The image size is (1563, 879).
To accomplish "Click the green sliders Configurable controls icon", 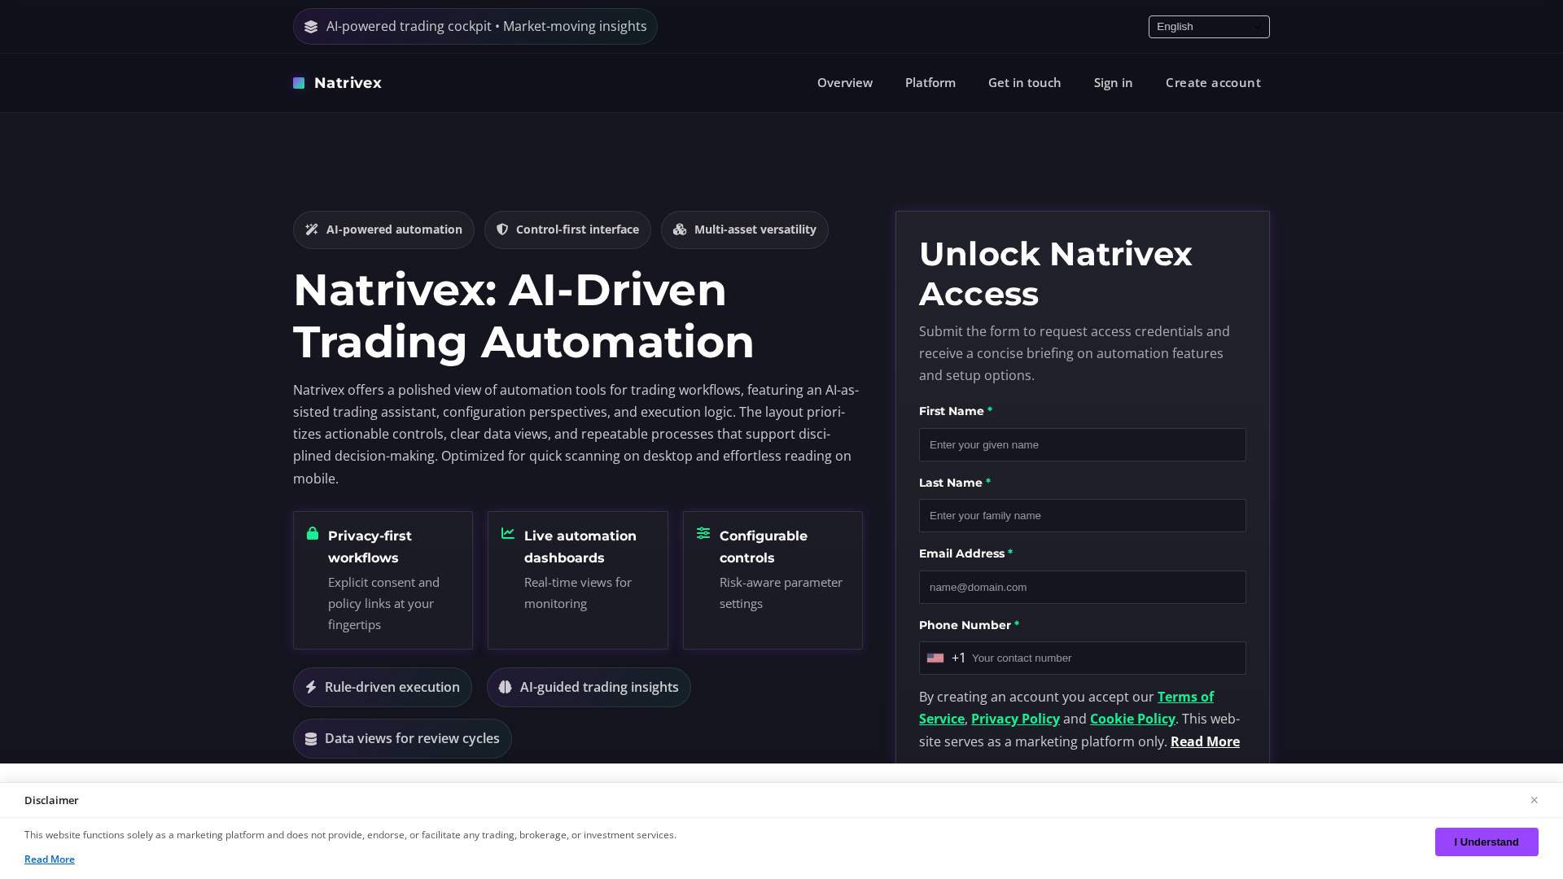I will pos(703,533).
